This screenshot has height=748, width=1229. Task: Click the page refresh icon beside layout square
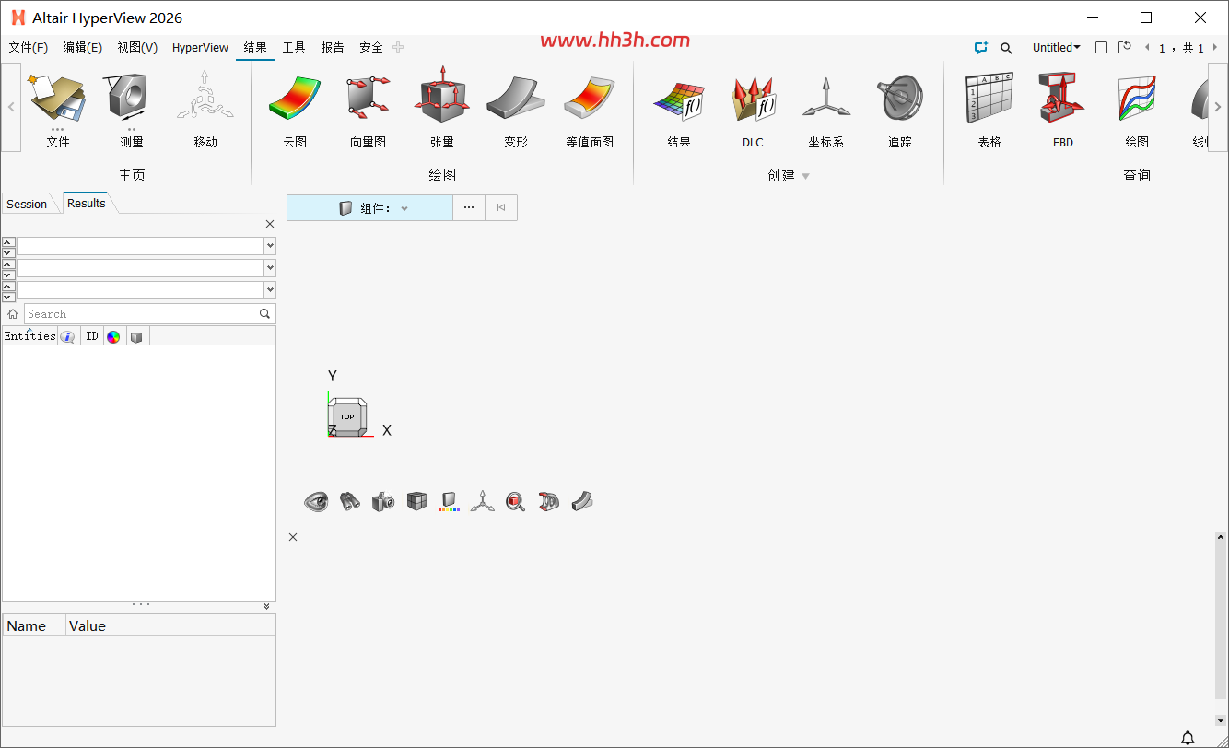pyautogui.click(x=1125, y=48)
